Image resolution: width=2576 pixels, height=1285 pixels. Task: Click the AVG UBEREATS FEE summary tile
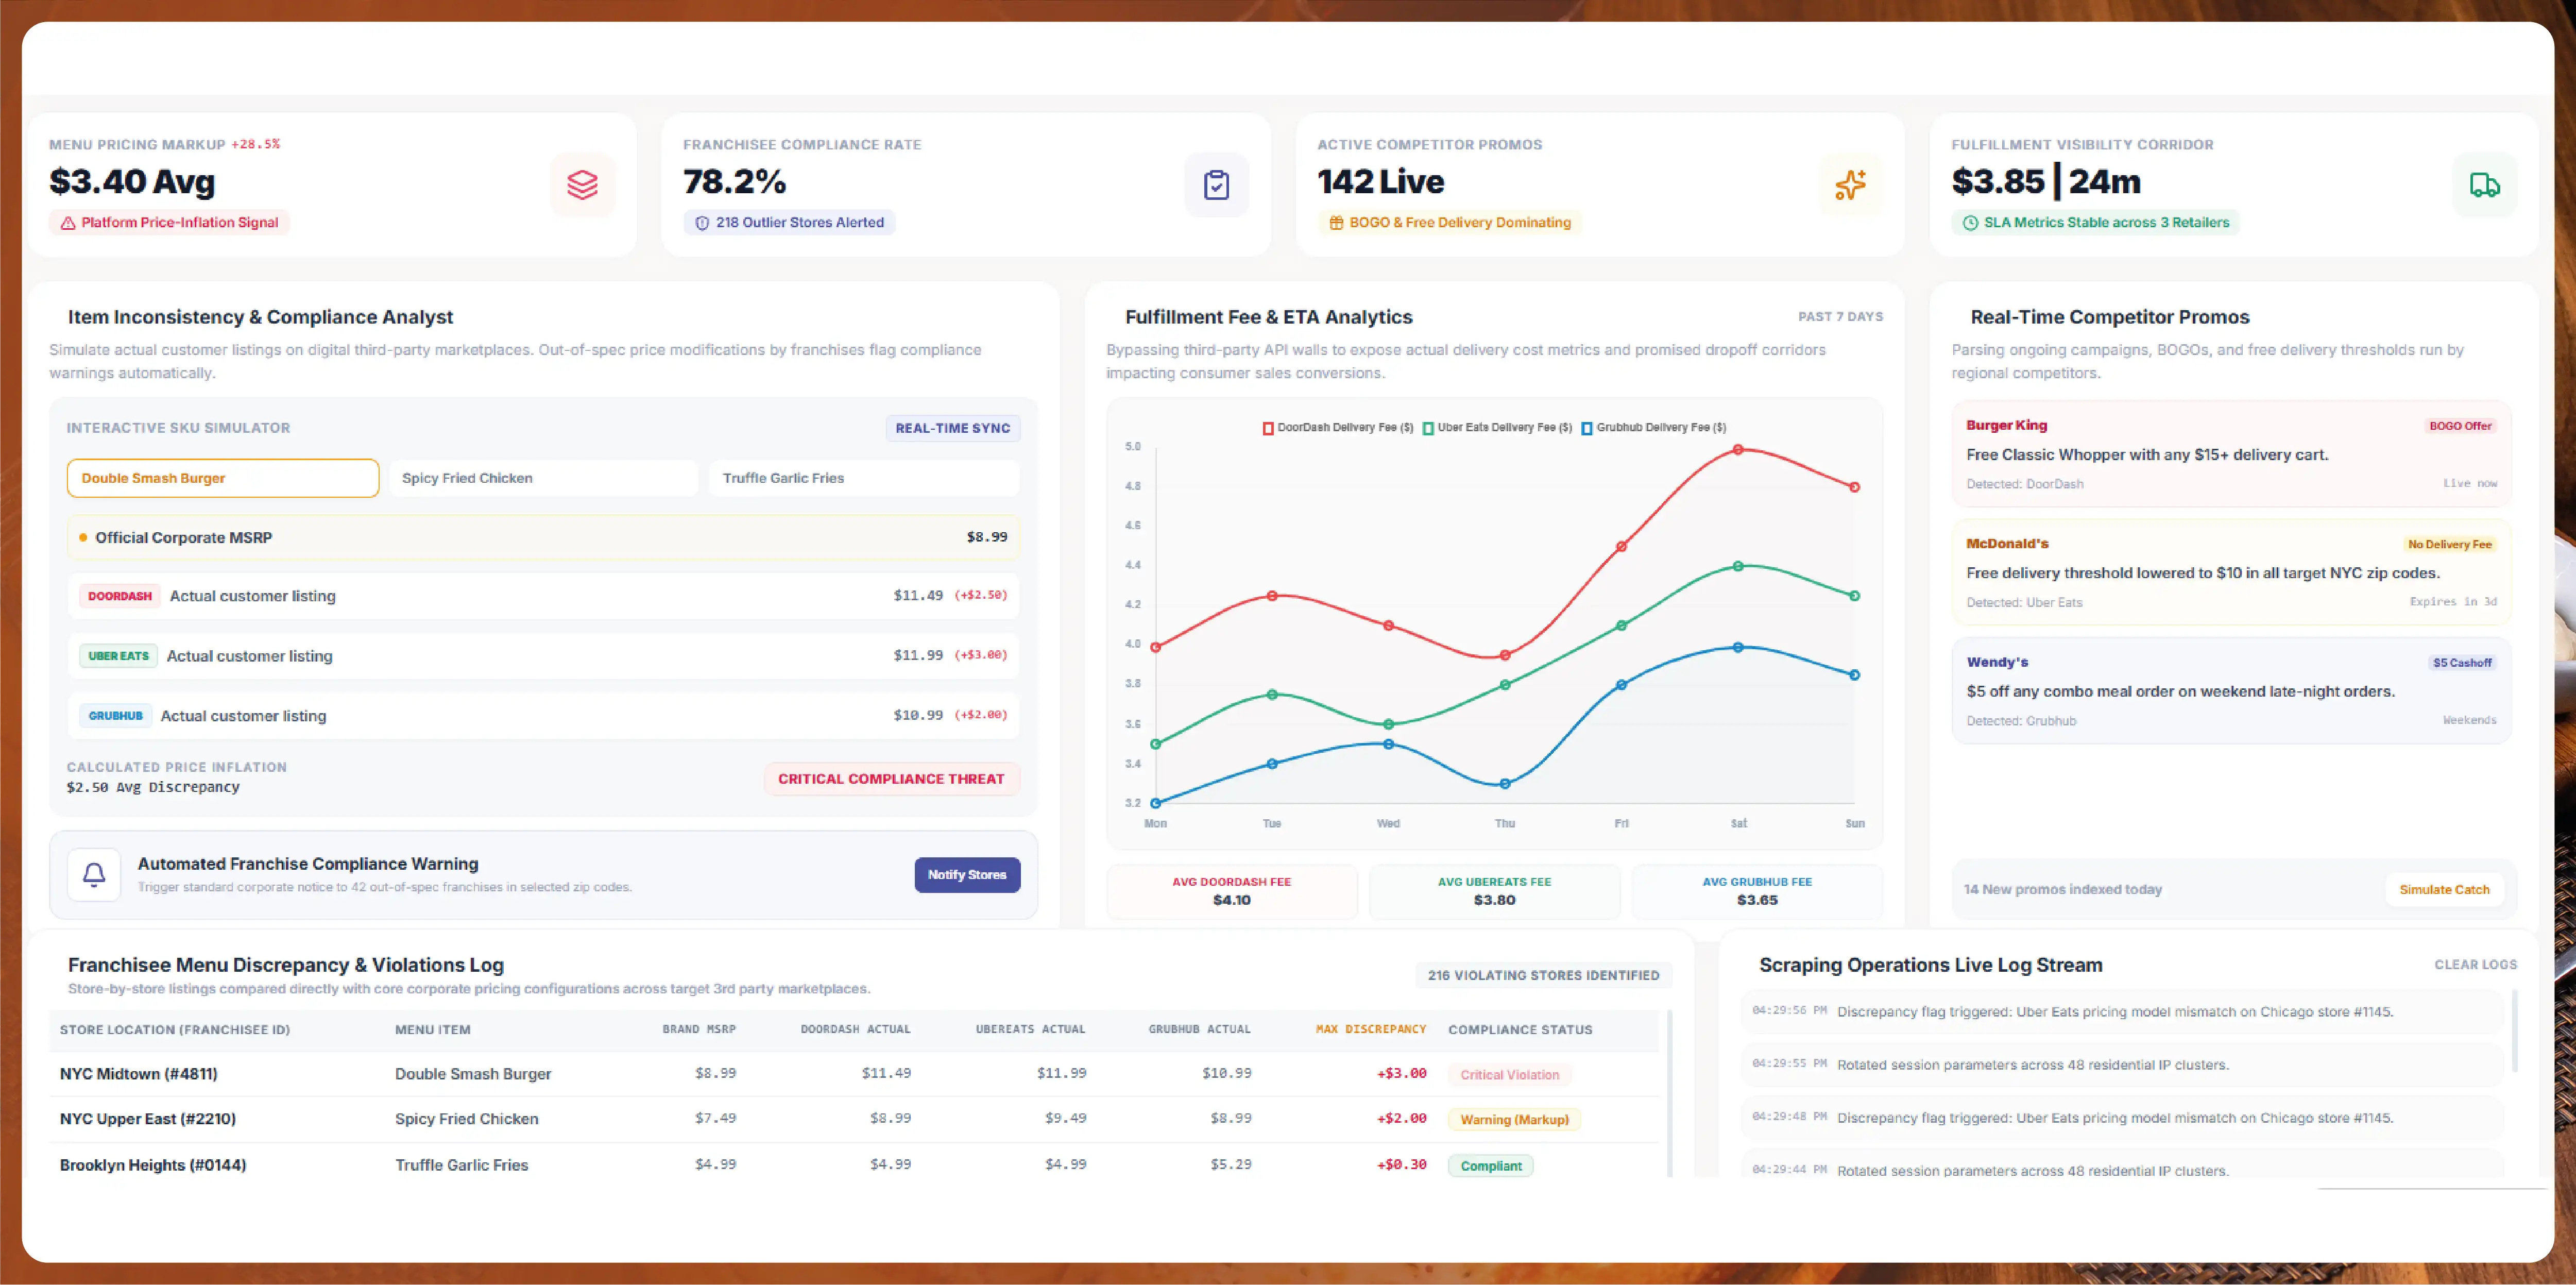click(x=1494, y=891)
